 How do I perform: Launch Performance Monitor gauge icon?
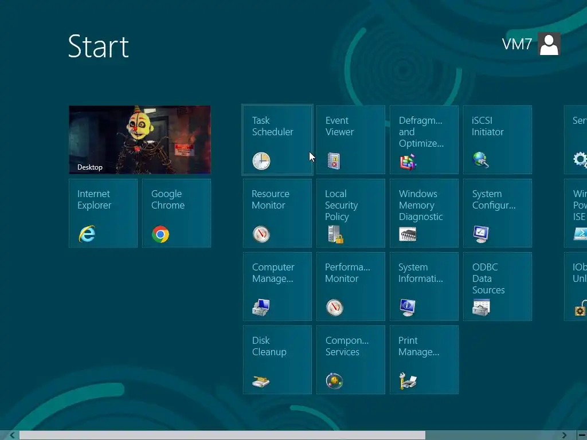click(x=334, y=308)
